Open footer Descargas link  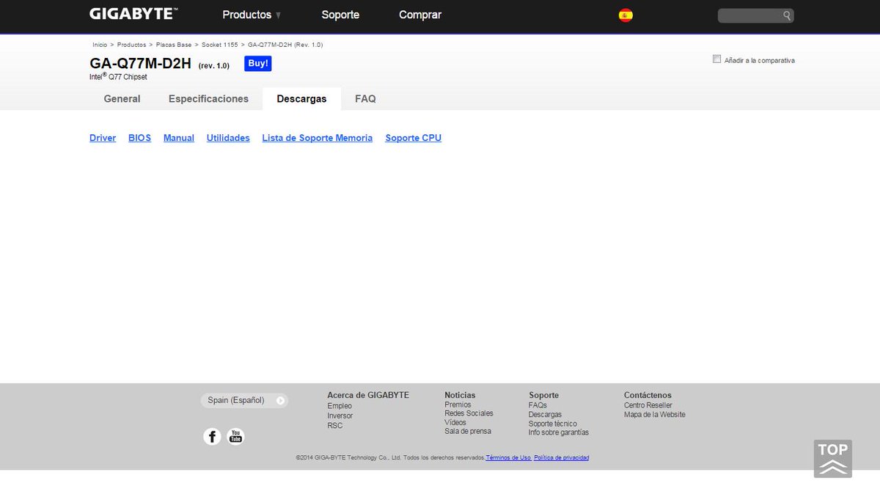[x=545, y=415]
